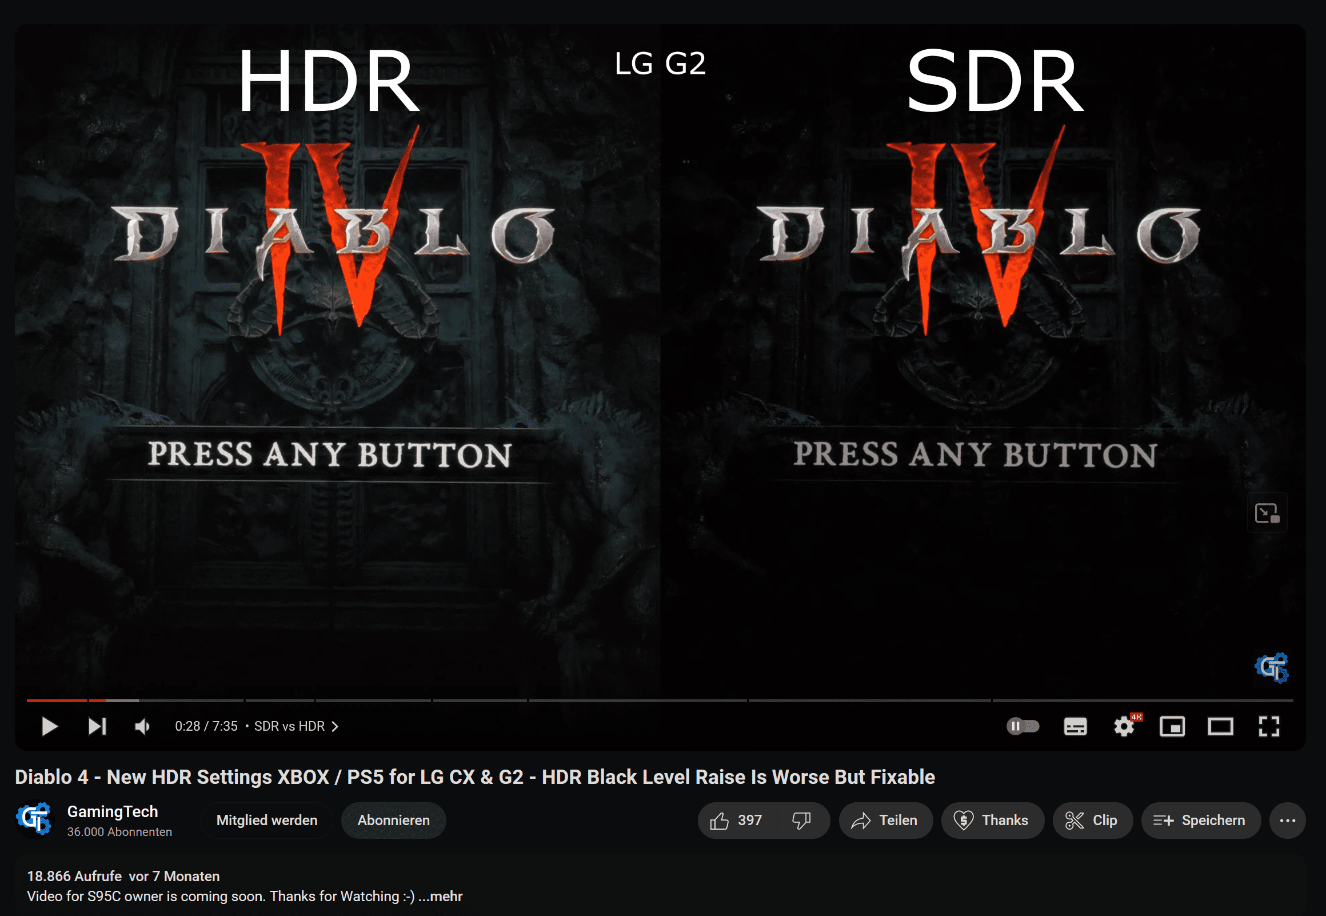This screenshot has width=1326, height=916.
Task: Create a Clip of the video
Action: [1092, 820]
